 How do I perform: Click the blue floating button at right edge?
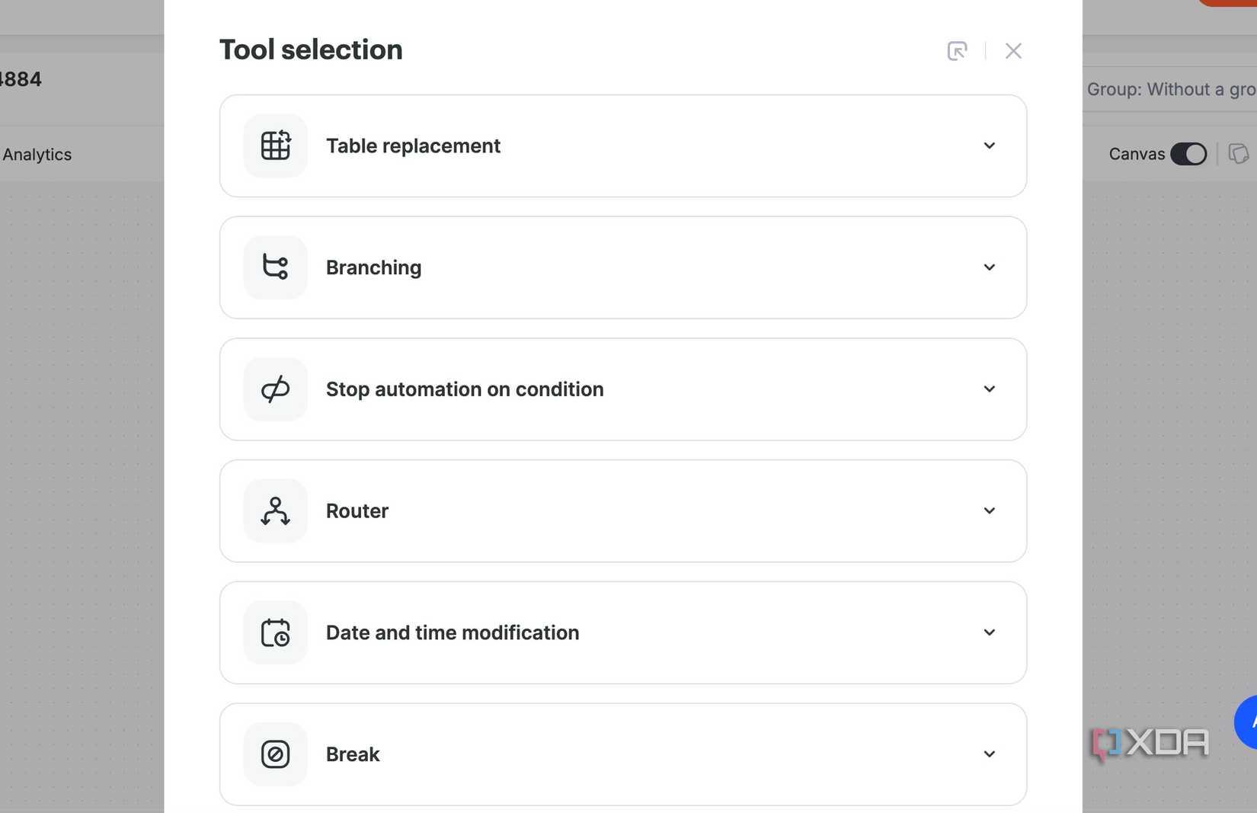(x=1247, y=722)
